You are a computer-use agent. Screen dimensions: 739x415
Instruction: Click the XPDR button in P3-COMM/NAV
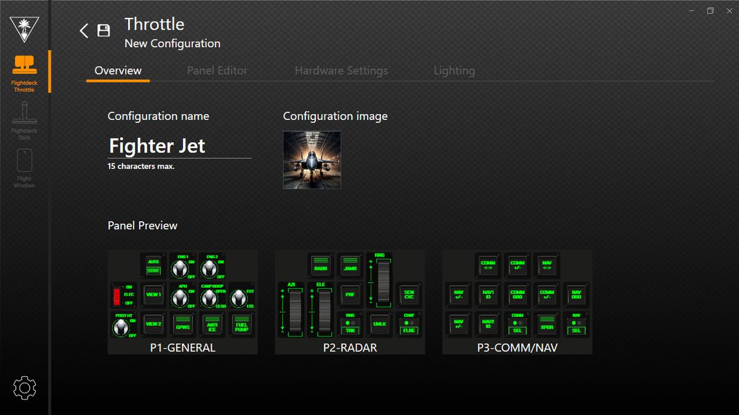(x=547, y=324)
